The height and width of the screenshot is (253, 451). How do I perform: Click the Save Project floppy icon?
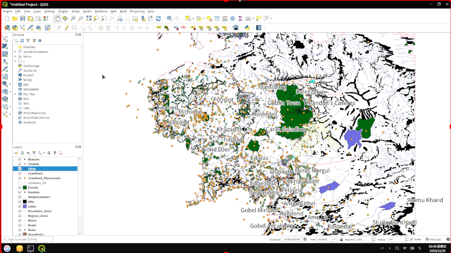point(23,18)
